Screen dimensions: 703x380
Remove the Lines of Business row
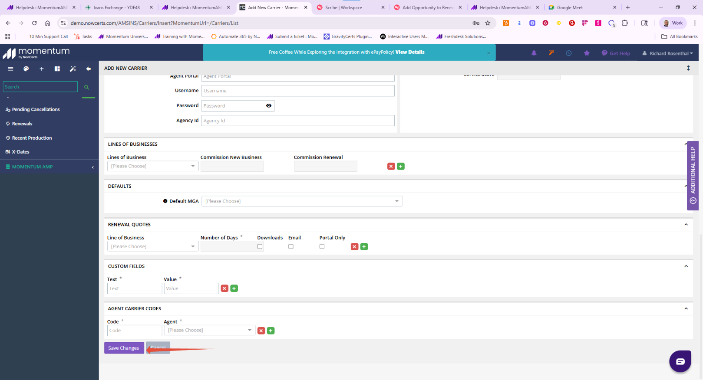click(x=391, y=166)
